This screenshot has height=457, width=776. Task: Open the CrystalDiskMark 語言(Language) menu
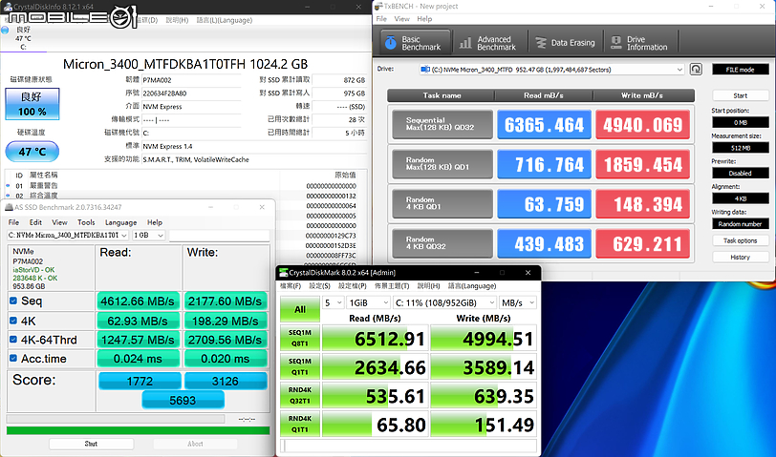point(472,286)
